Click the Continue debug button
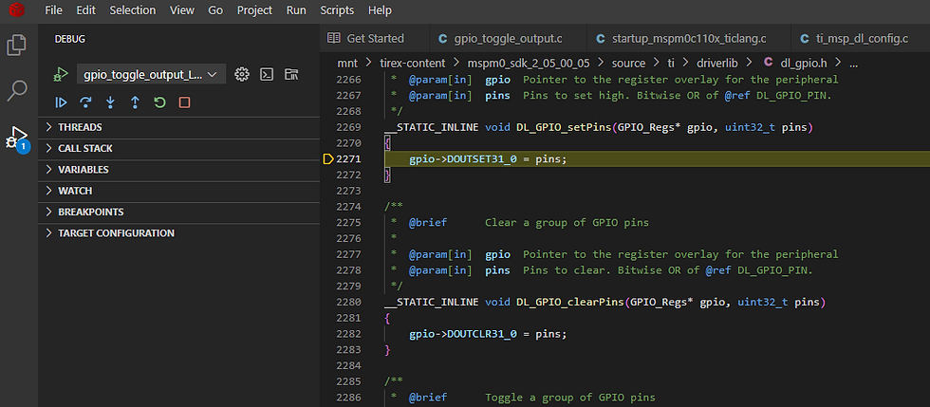This screenshot has width=930, height=407. (61, 102)
